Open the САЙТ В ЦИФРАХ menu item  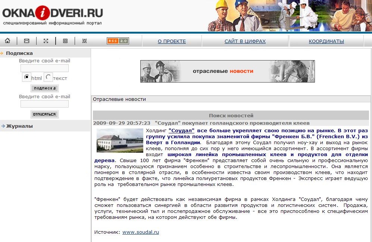pyautogui.click(x=245, y=41)
